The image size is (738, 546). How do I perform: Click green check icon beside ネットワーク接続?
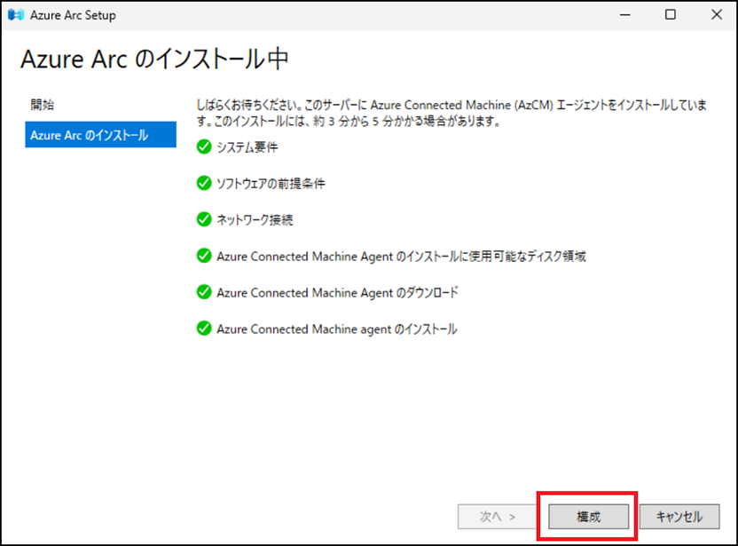tap(204, 219)
